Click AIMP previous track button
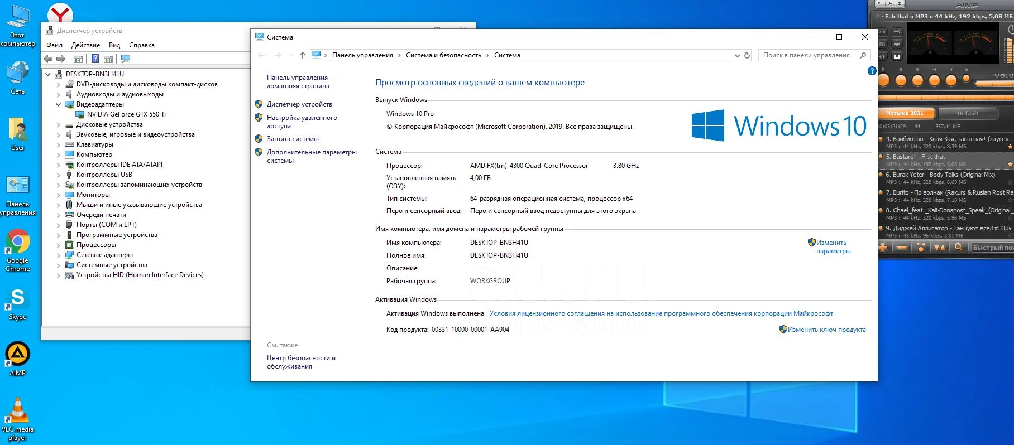The width and height of the screenshot is (1014, 445). click(934, 80)
